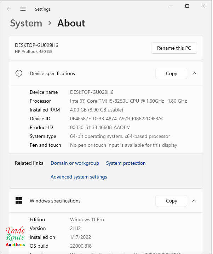The image size is (213, 254).
Task: Select the Pen and touch value
Action: (x=123, y=145)
